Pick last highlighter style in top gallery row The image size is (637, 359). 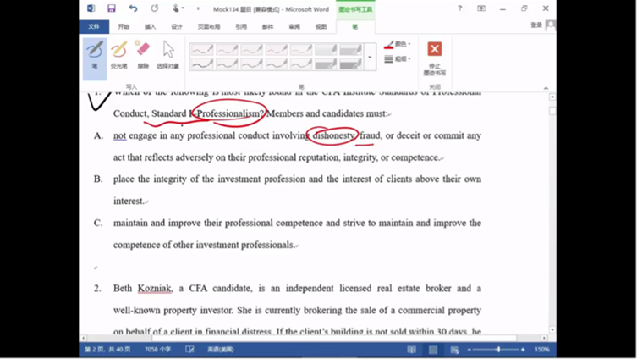(x=350, y=50)
